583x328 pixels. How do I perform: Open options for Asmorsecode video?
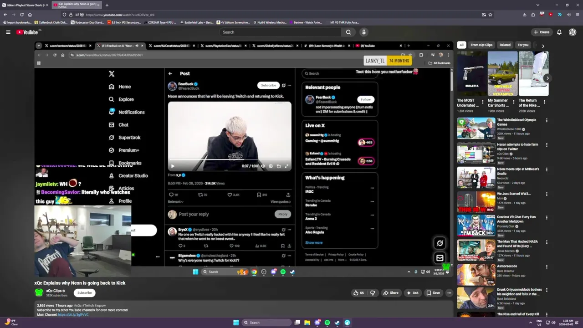coord(547,266)
